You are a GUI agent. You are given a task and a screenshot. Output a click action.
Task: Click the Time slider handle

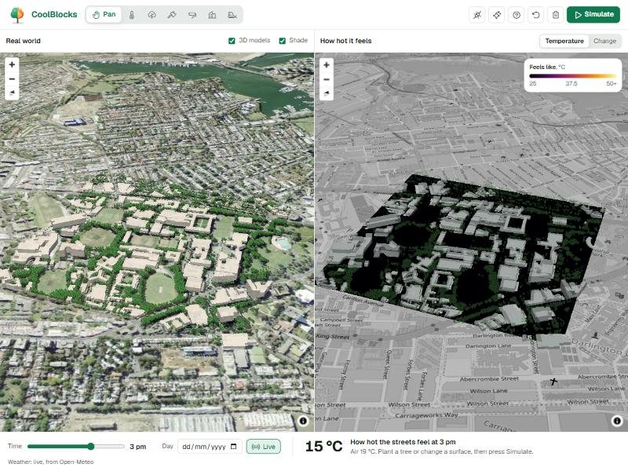(x=91, y=446)
